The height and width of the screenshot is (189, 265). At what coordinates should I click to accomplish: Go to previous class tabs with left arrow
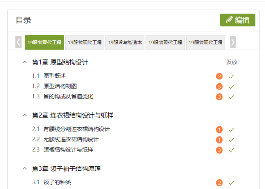click(18, 42)
